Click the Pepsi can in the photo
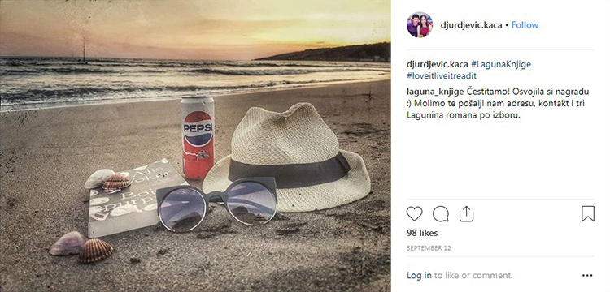The image size is (610, 292). click(x=198, y=138)
